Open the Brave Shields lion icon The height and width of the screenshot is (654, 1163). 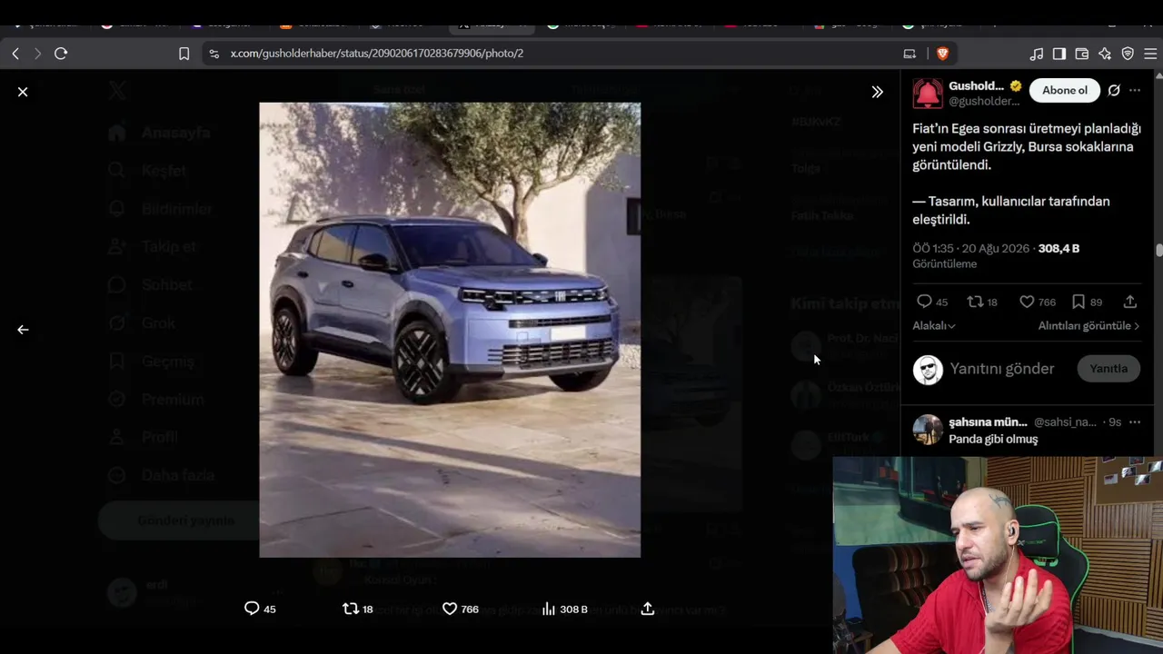942,54
